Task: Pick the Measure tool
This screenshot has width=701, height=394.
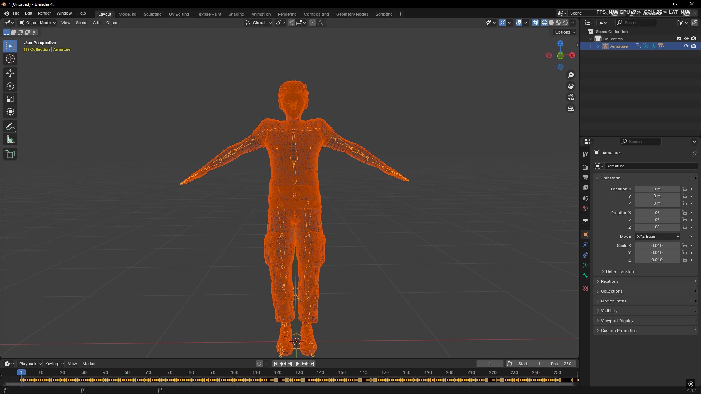Action: coord(10,140)
